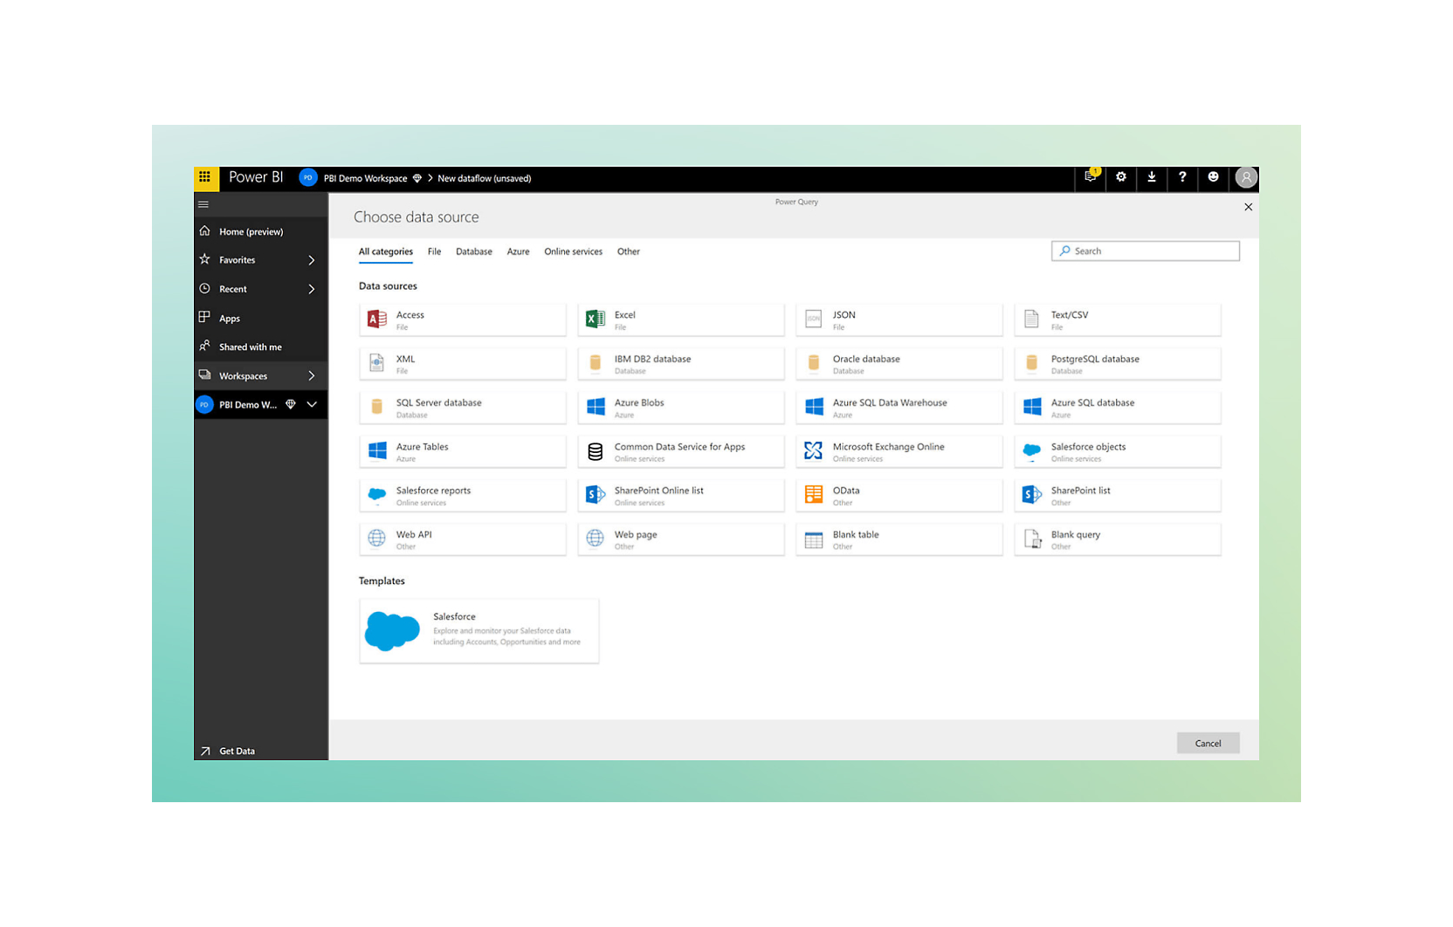Choose SharePoint Online list source
This screenshot has height=927, width=1453.
680,496
